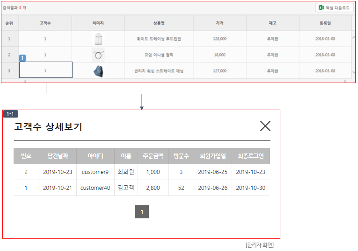The width and height of the screenshot is (358, 251).
Task: Select product name 화이트 트레이닝 후드집업
Action: click(159, 39)
